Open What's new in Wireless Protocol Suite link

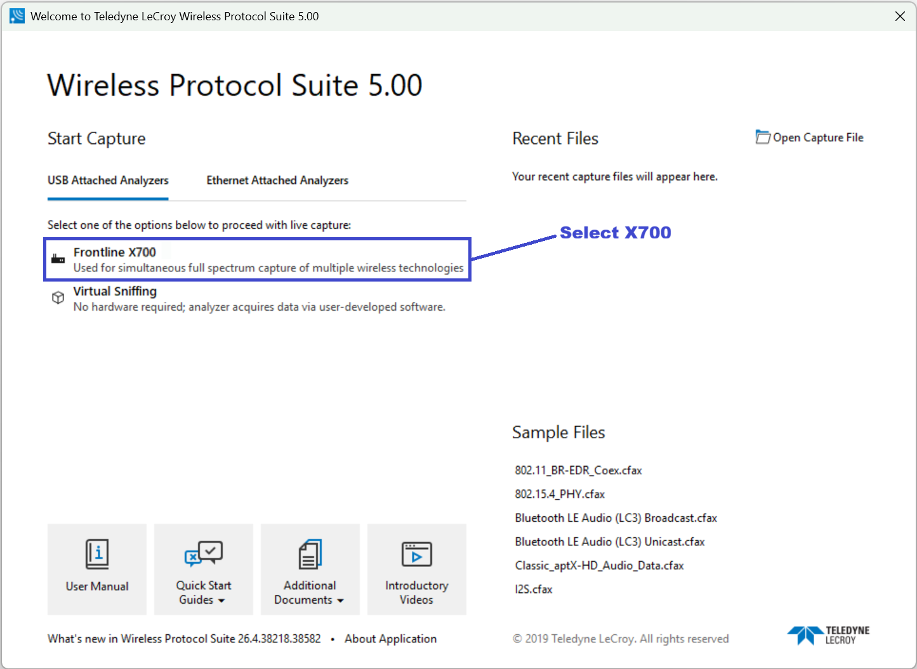tap(184, 639)
